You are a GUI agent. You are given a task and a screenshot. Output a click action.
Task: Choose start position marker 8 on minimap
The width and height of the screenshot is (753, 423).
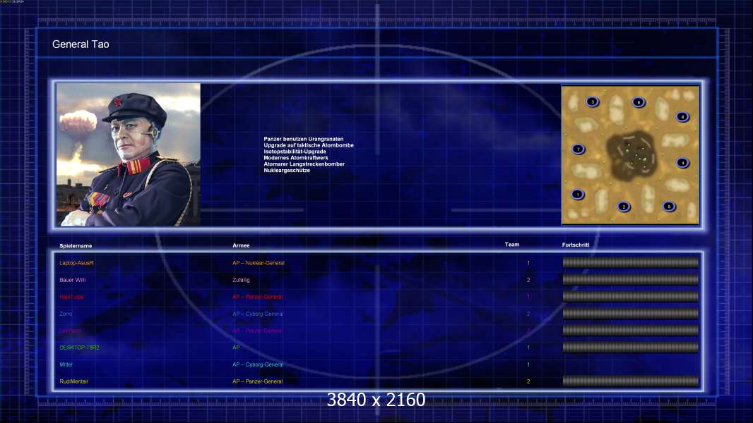[682, 117]
